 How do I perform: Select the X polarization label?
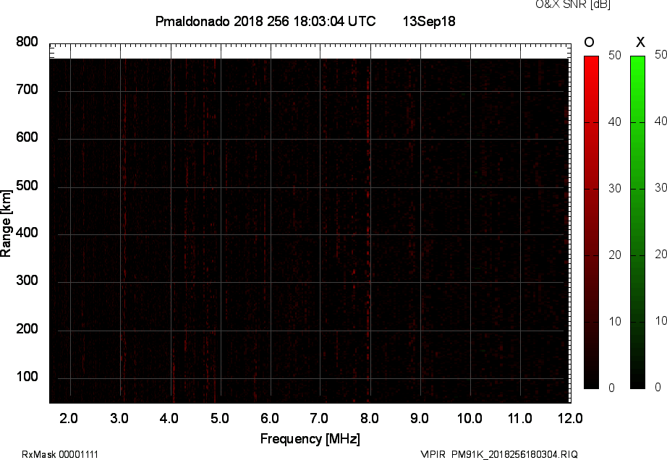tap(640, 42)
